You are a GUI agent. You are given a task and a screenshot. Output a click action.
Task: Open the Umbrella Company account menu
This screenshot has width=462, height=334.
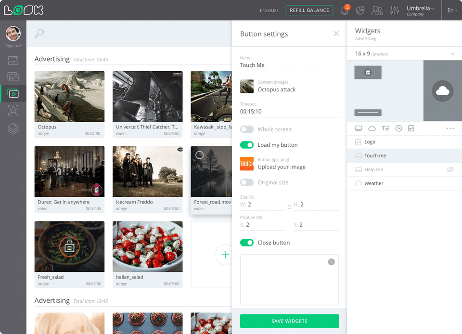pyautogui.click(x=420, y=11)
